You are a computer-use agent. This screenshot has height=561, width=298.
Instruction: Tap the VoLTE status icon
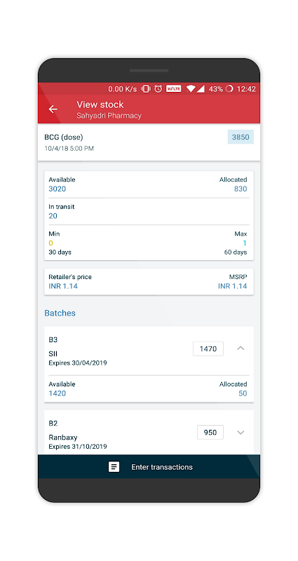173,89
